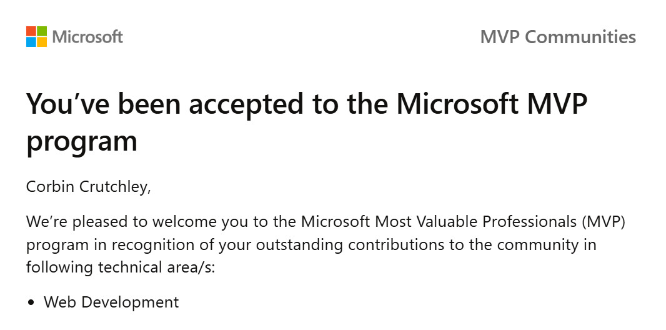
Task: Click the red square of Microsoft logo
Action: [x=31, y=31]
